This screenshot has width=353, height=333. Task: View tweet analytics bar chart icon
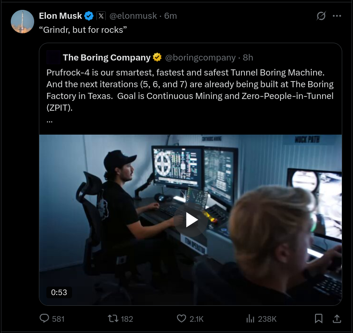(x=250, y=318)
